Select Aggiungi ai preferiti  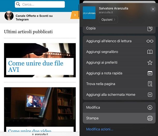(x=119, y=63)
